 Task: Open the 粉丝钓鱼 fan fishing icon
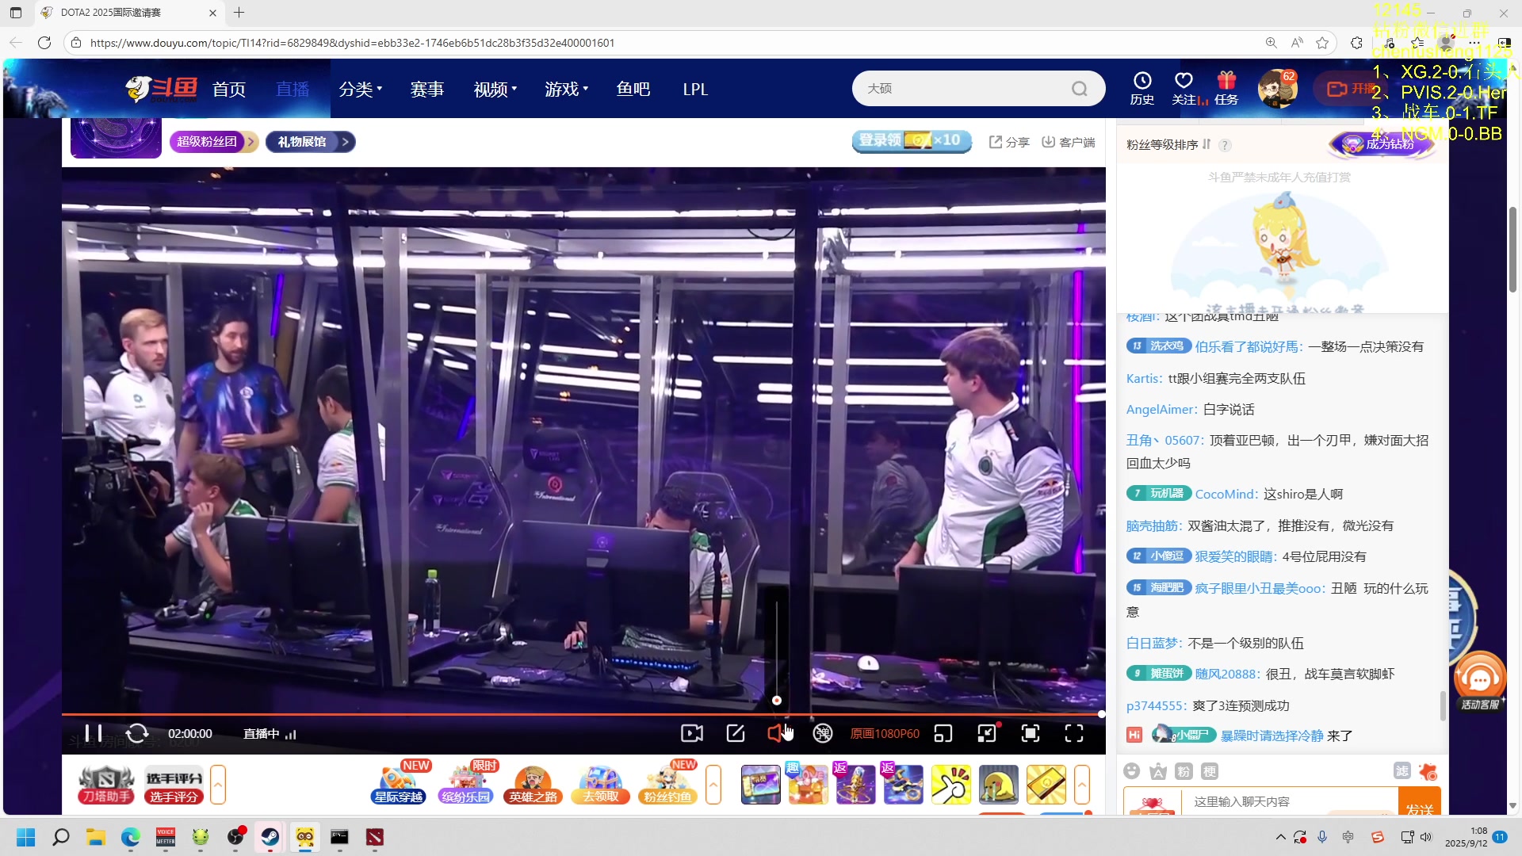click(667, 783)
